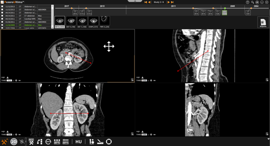Activate the circular ROI tool
The height and width of the screenshot is (146, 270).
tap(109, 142)
